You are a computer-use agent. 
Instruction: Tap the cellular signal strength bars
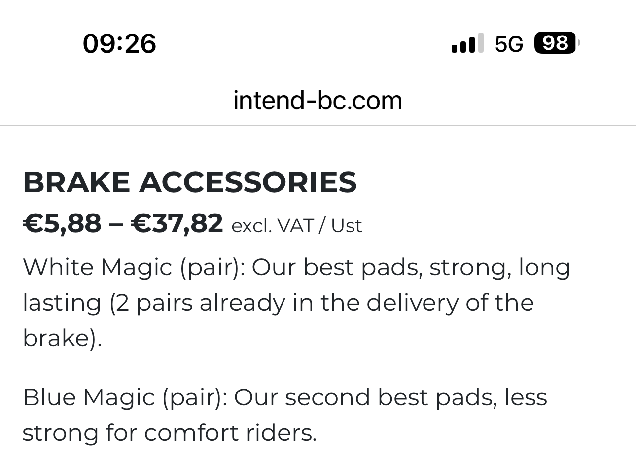[467, 43]
